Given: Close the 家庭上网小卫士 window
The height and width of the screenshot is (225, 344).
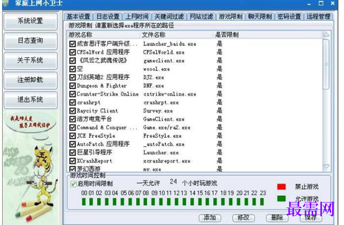Looking at the screenshot, I should point(333,3).
